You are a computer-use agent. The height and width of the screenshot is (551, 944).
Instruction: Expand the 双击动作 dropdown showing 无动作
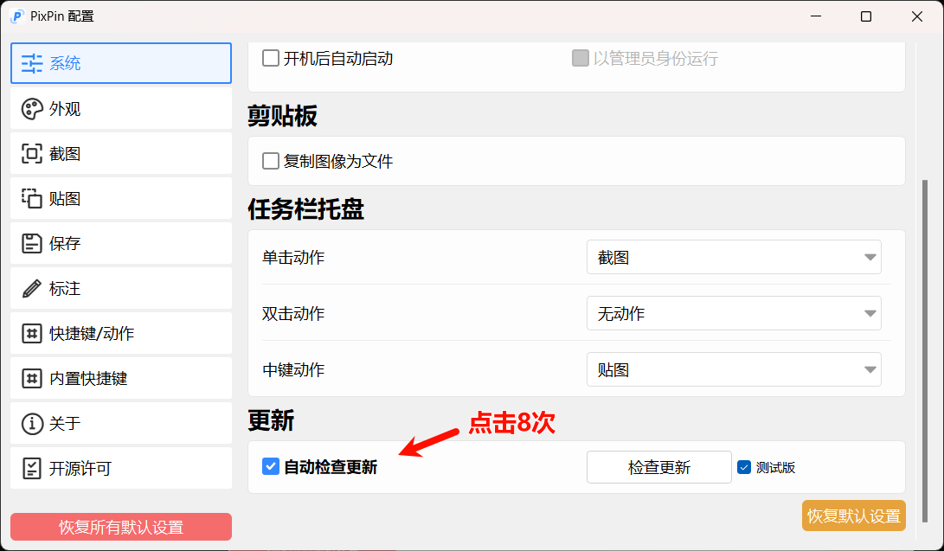[x=733, y=313]
